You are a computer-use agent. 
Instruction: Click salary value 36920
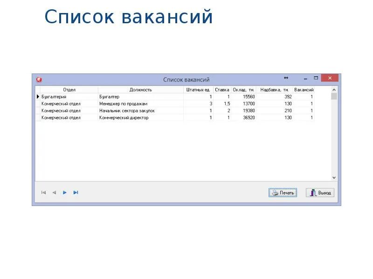249,118
